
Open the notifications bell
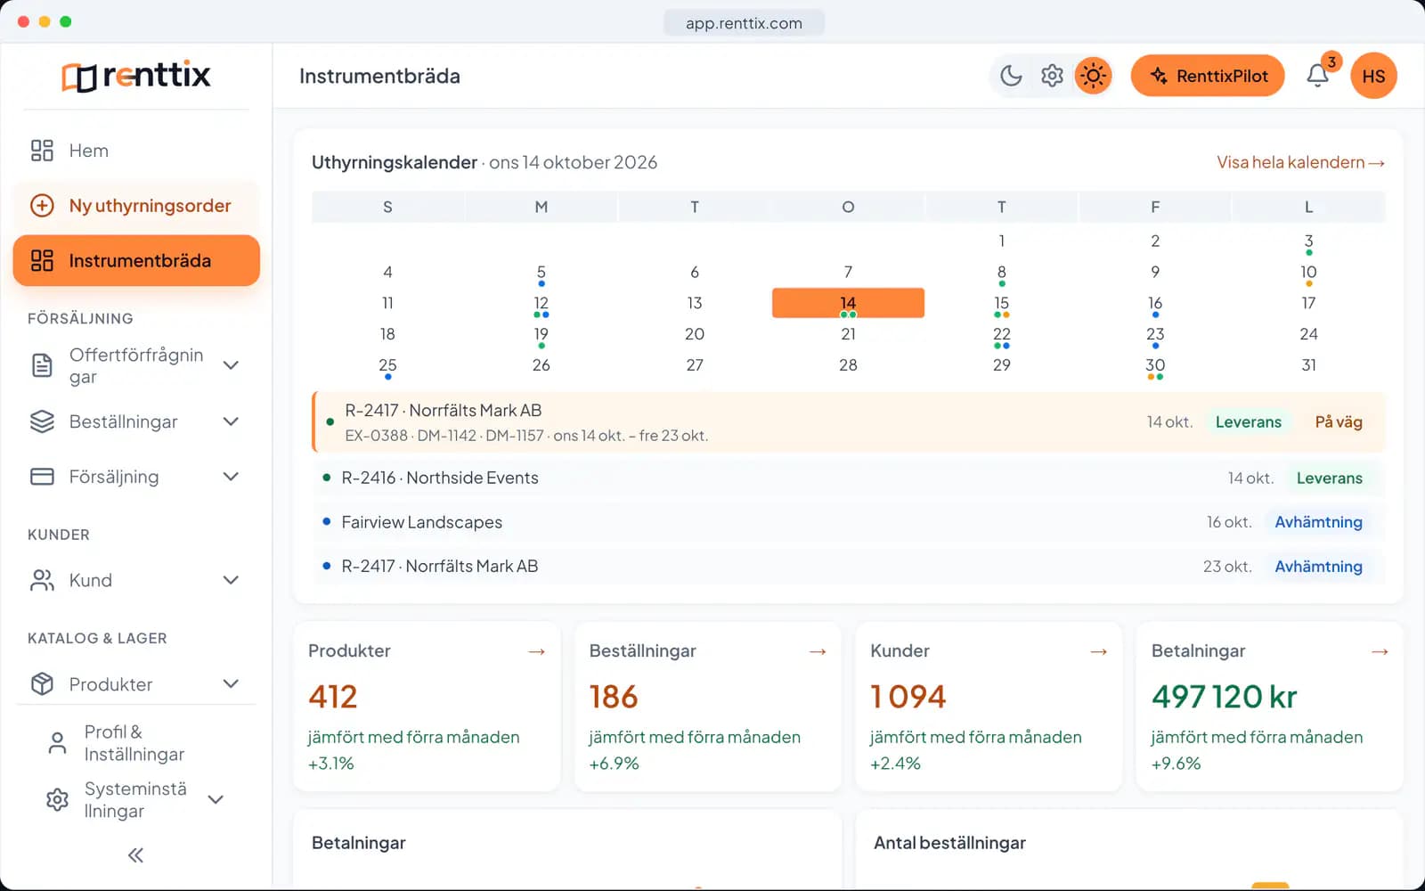[x=1317, y=76]
